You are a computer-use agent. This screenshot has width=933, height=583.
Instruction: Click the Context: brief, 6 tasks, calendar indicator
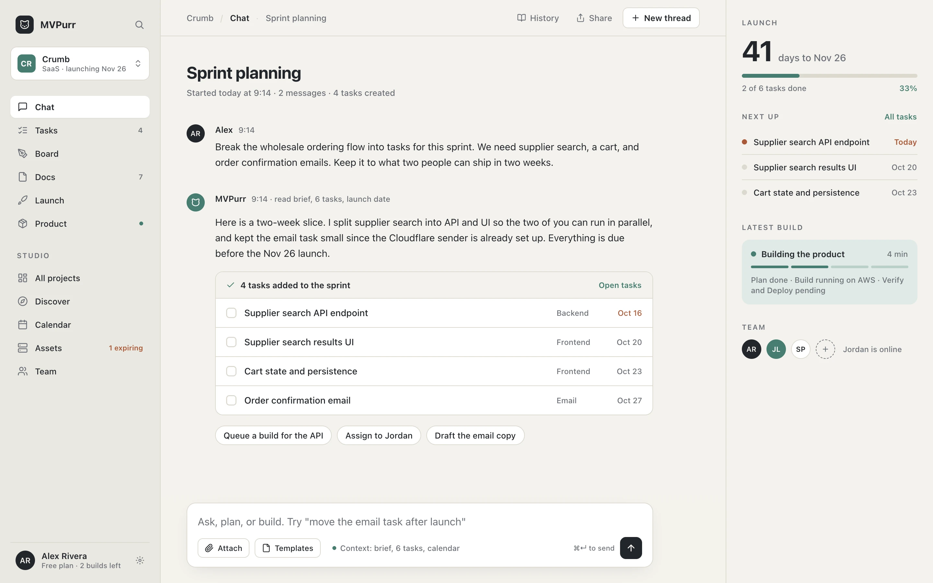coord(396,548)
